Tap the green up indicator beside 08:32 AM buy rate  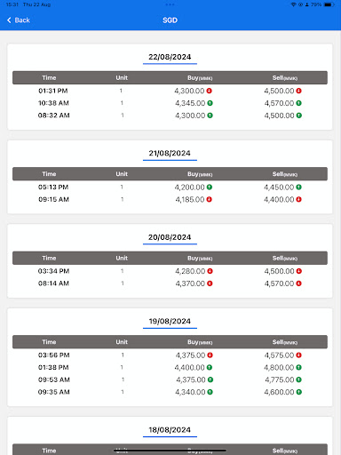[x=210, y=116]
